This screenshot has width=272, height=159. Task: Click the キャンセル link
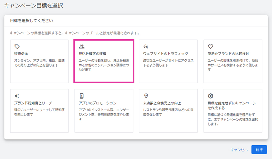[x=239, y=150]
